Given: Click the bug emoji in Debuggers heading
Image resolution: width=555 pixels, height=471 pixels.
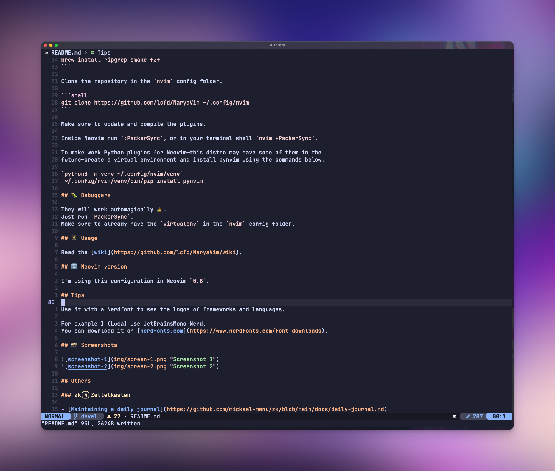Looking at the screenshot, I should [74, 195].
